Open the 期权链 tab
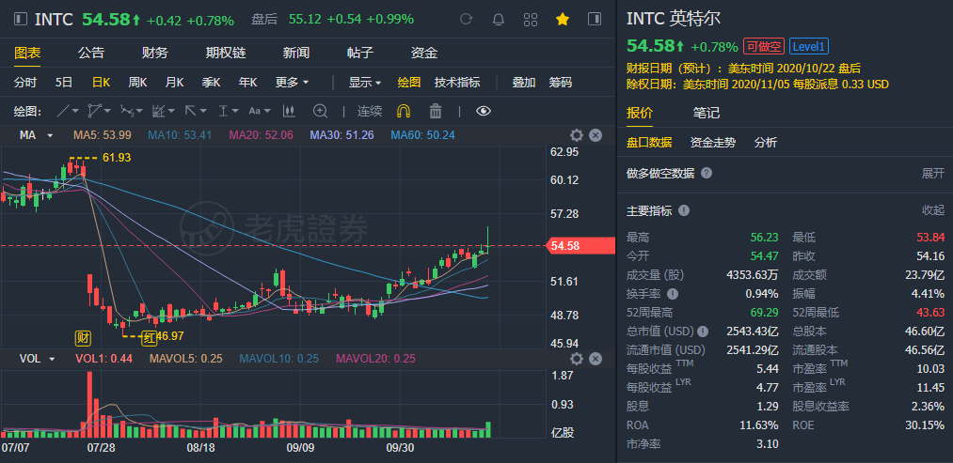 [226, 53]
